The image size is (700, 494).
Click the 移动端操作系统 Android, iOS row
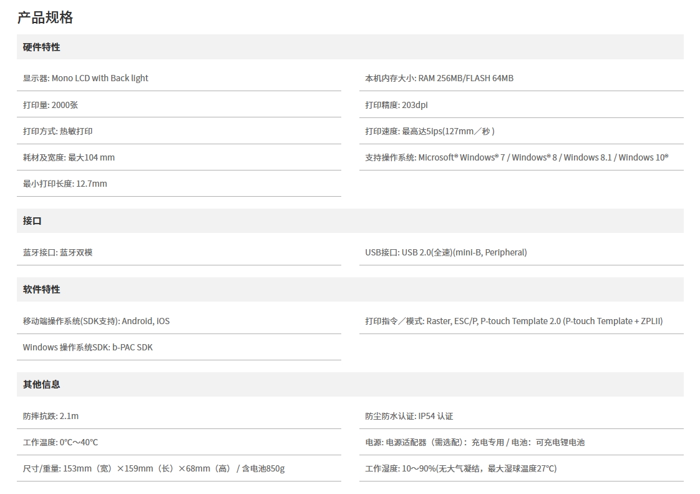pyautogui.click(x=96, y=321)
